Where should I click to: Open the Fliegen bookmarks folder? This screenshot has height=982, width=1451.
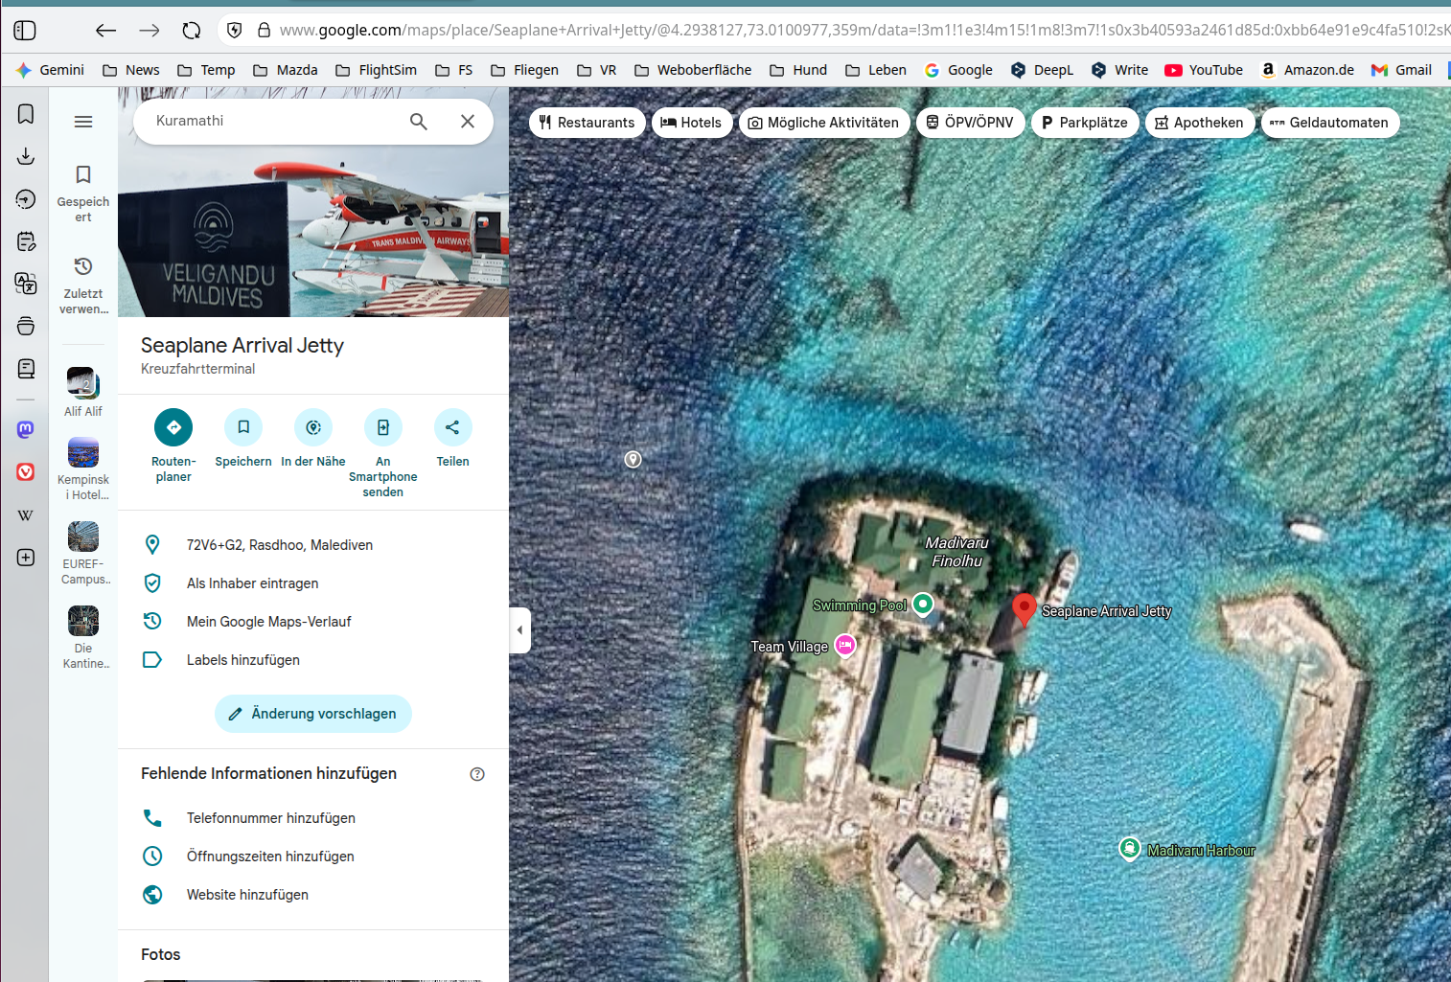[x=524, y=70]
